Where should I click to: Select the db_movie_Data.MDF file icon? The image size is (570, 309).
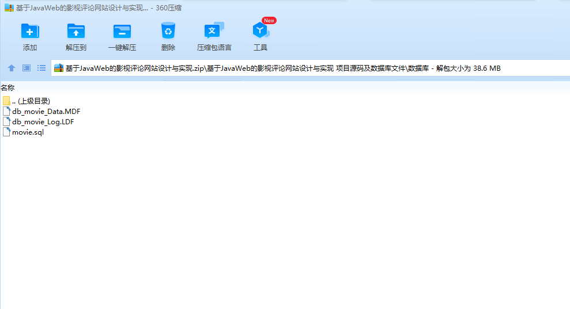pos(6,111)
